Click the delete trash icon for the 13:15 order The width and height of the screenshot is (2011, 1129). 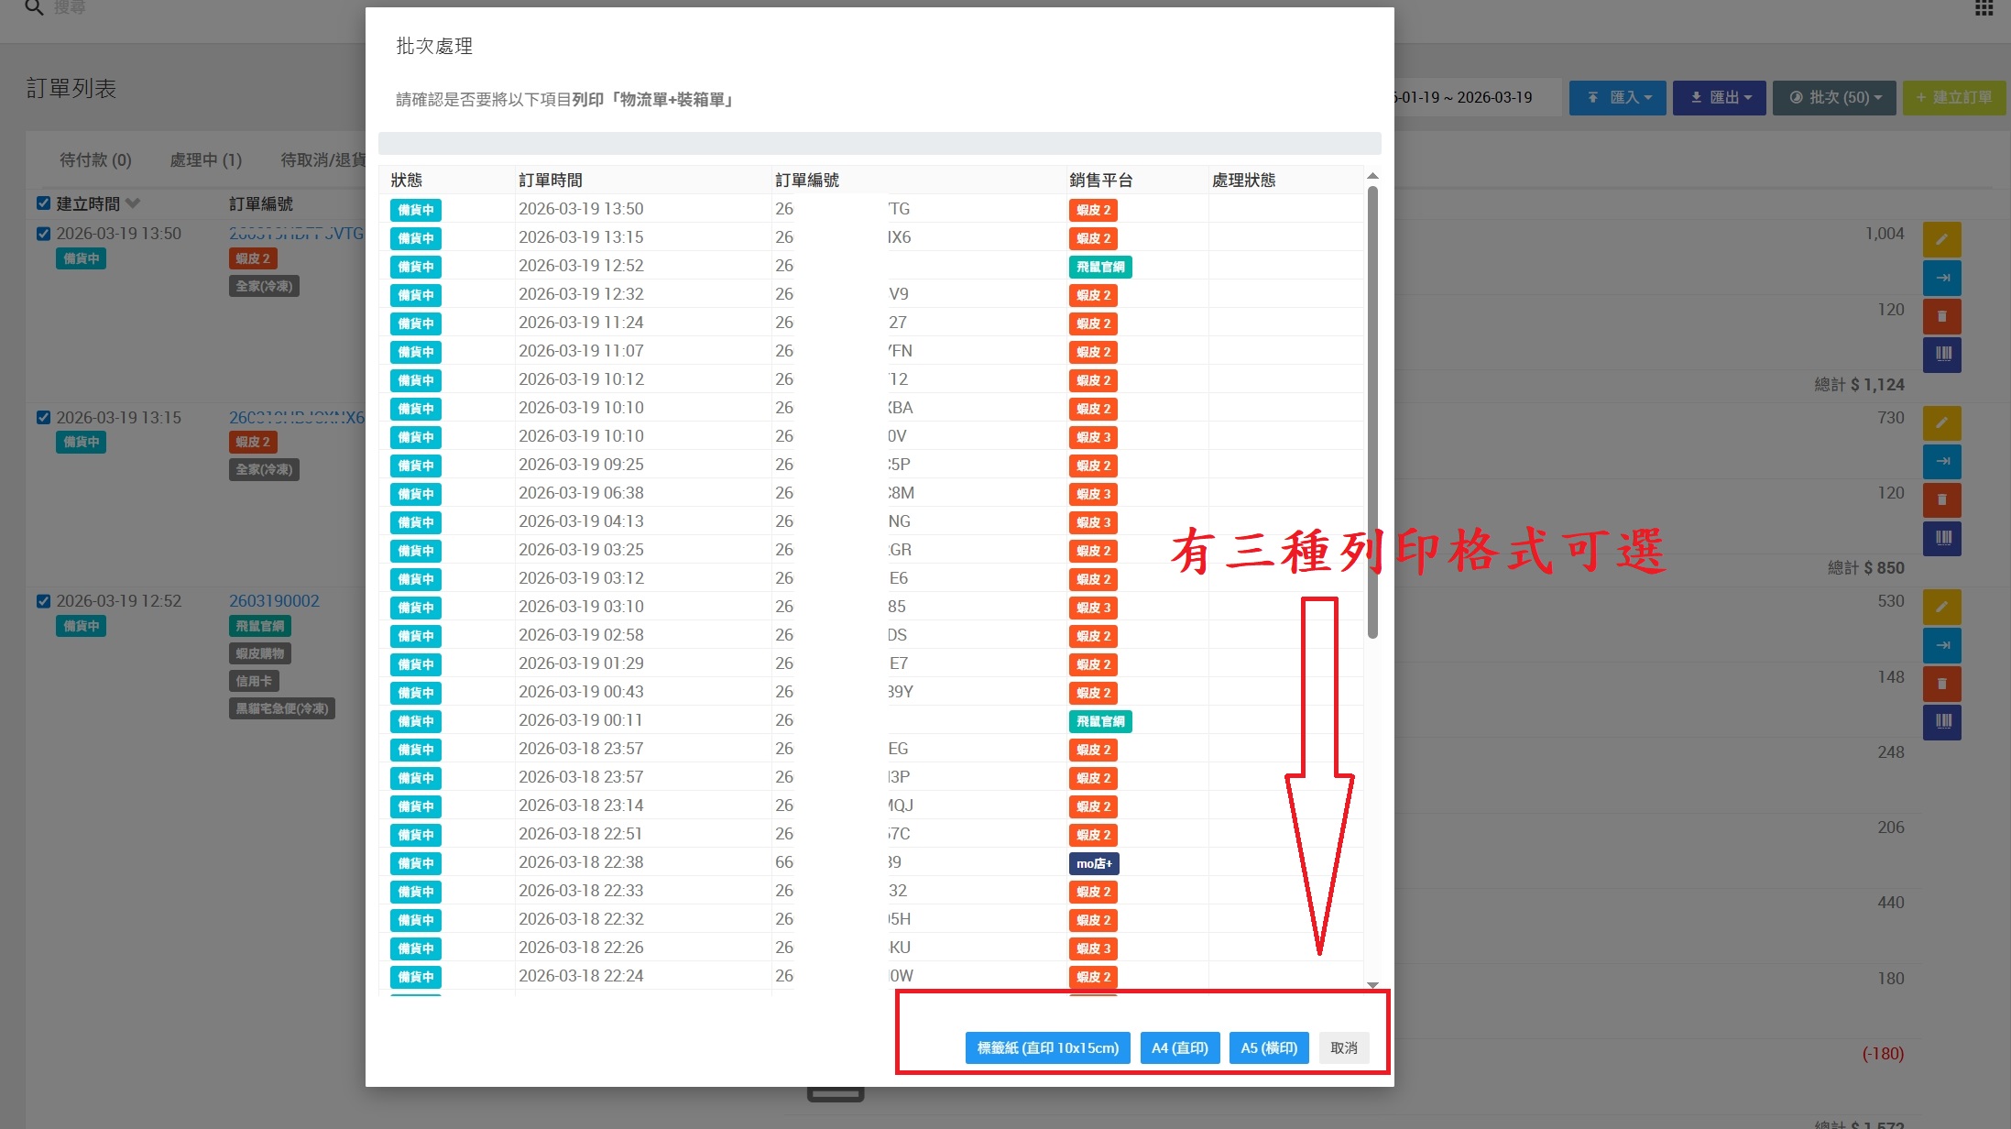point(1941,500)
